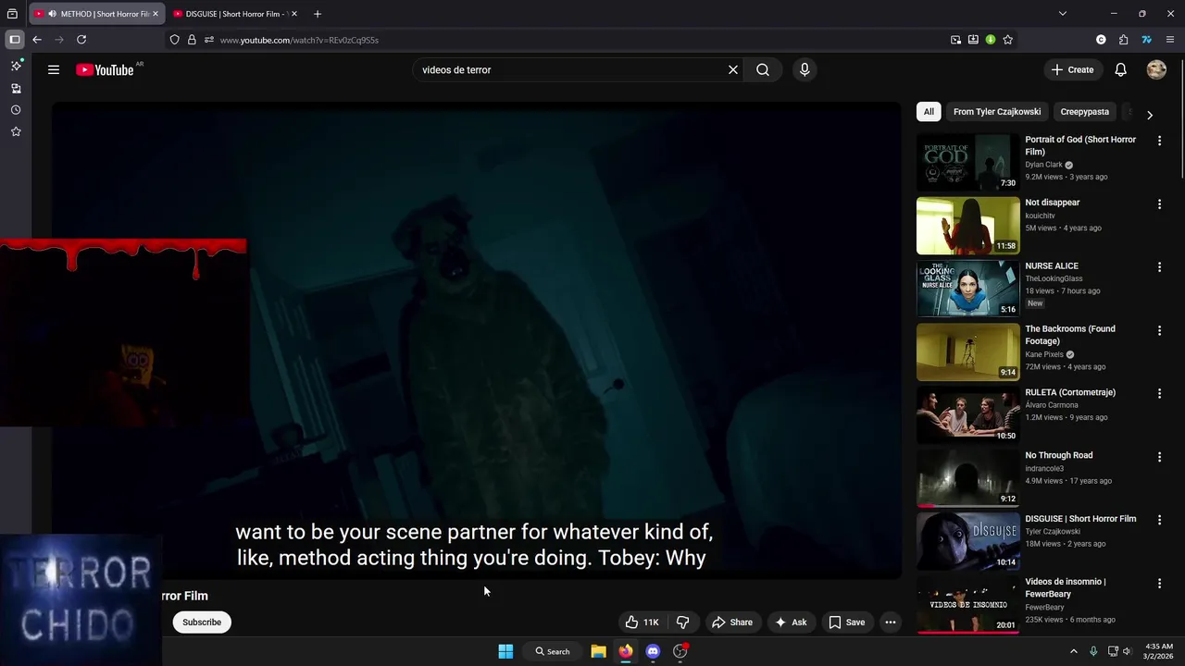Open site permissions icon in address bar
Viewport: 1185px width, 666px height.
[x=209, y=40]
